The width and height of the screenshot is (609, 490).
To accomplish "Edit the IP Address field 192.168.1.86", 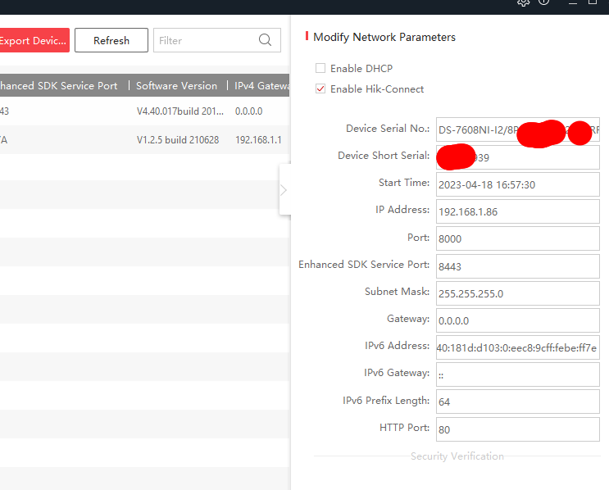I will click(x=517, y=211).
